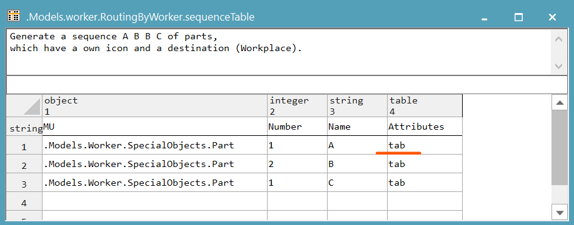Click the formula input bar above table
This screenshot has width=574, height=225.
point(286,85)
